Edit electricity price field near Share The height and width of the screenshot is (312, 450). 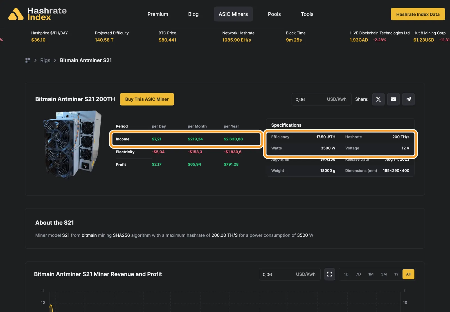point(321,99)
